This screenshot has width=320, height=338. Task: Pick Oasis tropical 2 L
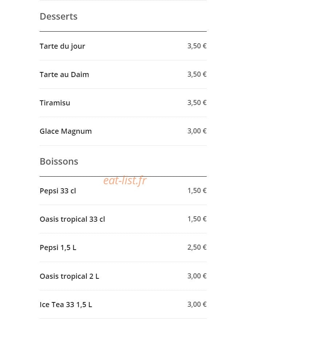69,276
